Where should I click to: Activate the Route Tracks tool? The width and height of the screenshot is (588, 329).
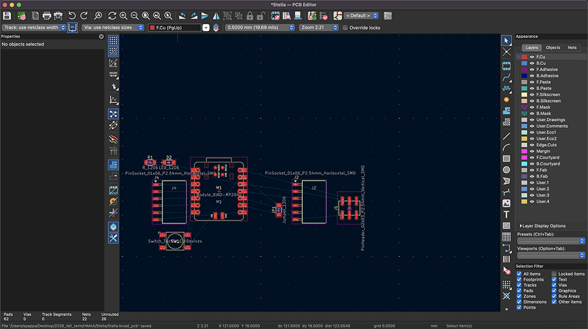(x=506, y=77)
